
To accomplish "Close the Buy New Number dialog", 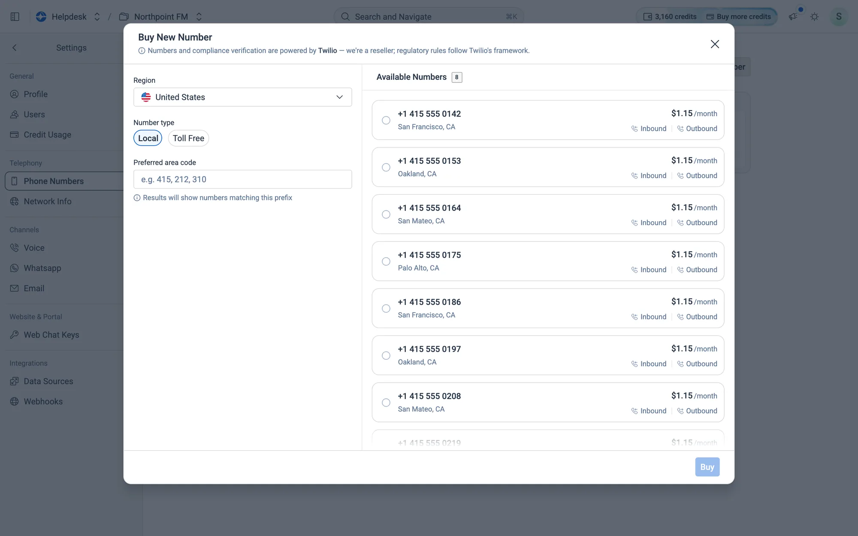I will 715,44.
